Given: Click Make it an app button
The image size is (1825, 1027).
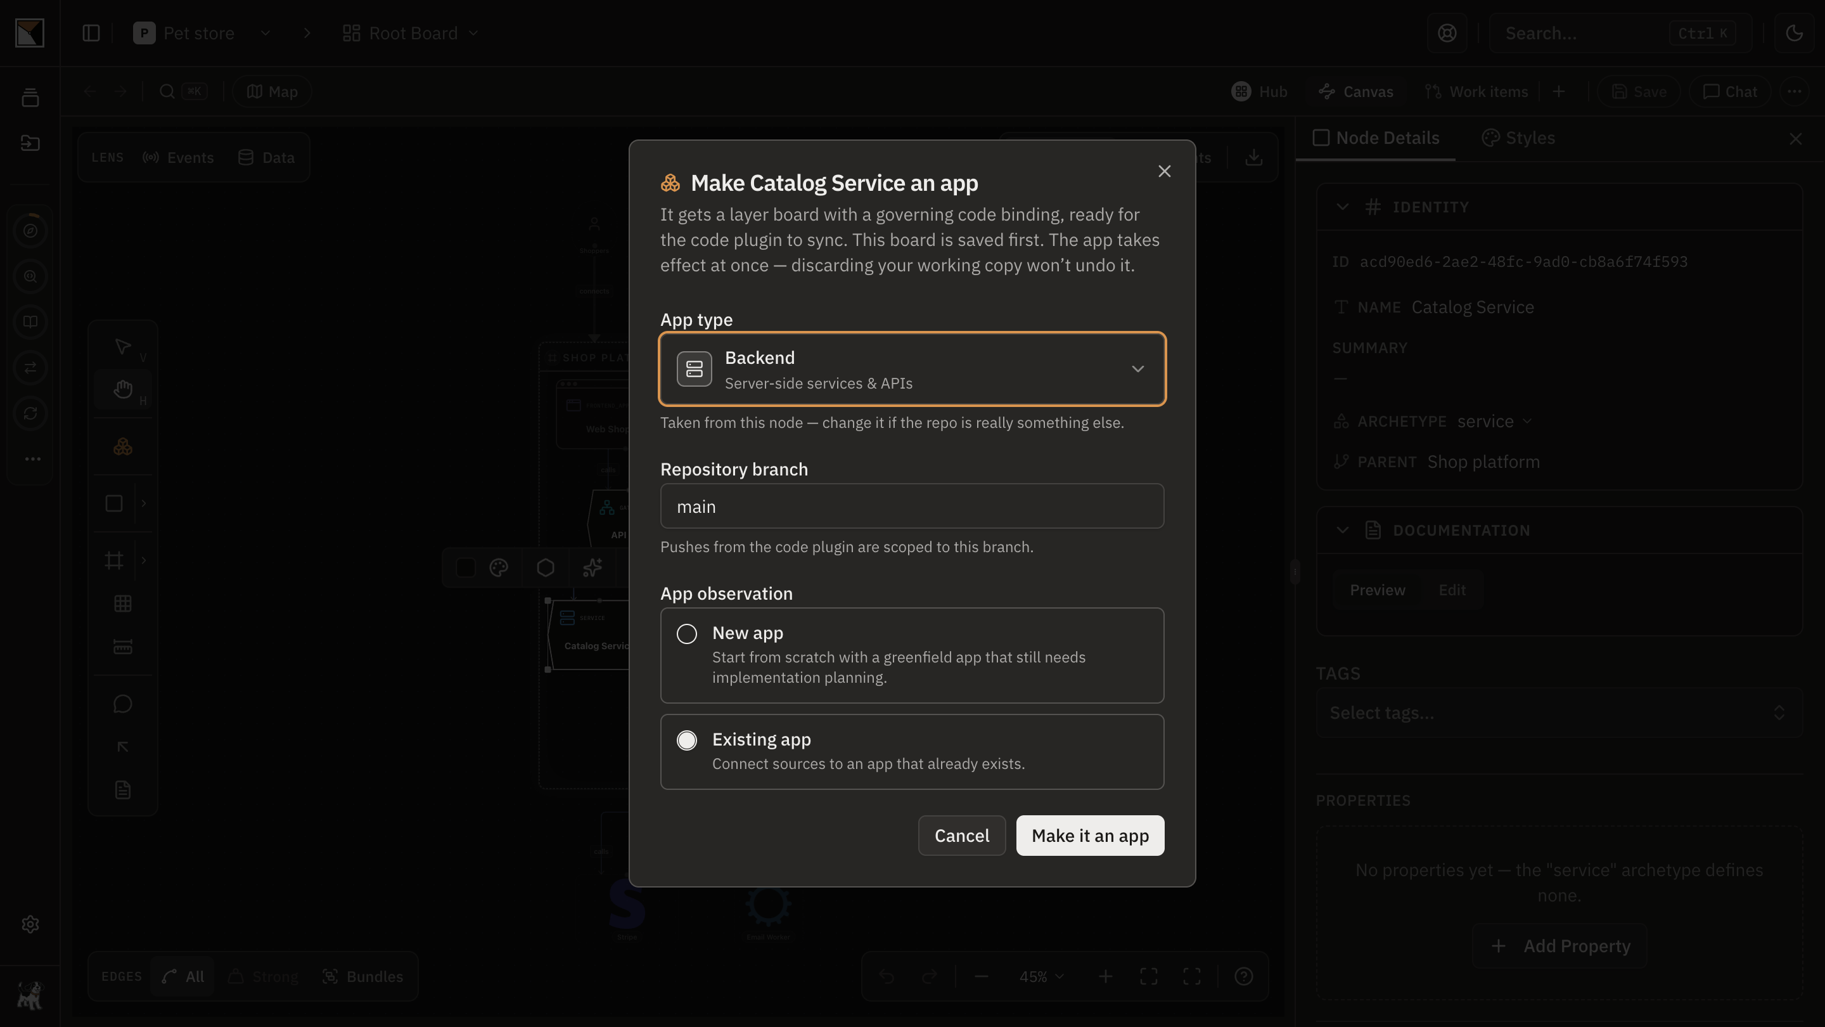Looking at the screenshot, I should tap(1090, 836).
